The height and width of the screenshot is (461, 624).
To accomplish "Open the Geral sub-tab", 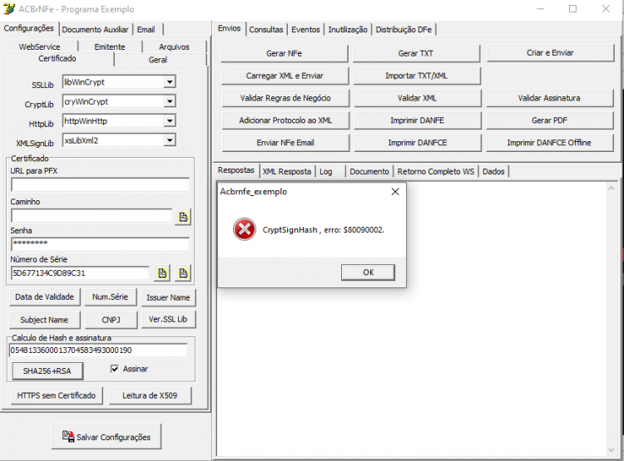I will [158, 60].
